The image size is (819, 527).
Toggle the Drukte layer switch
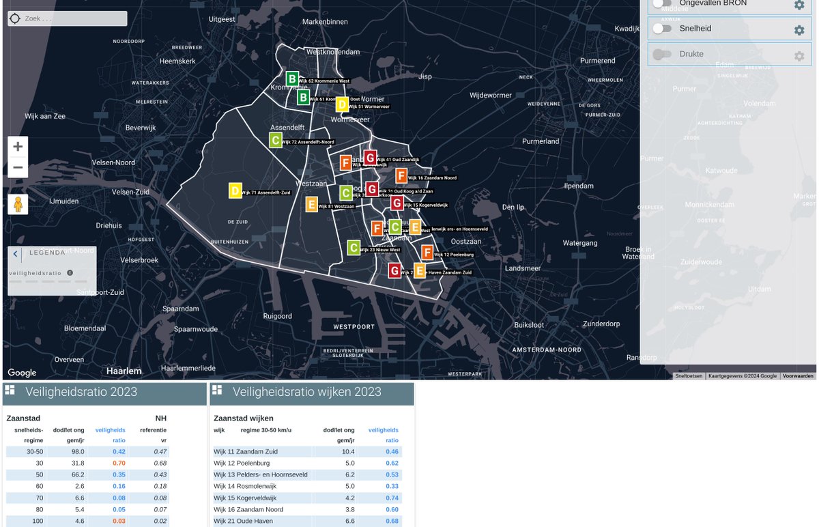tap(662, 54)
